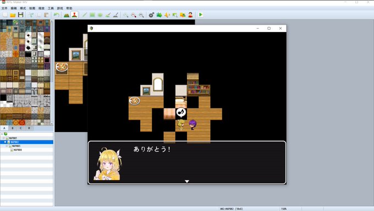This screenshot has height=211, width=374.
Task: Click the blonde character sprite on map
Action: [180, 125]
